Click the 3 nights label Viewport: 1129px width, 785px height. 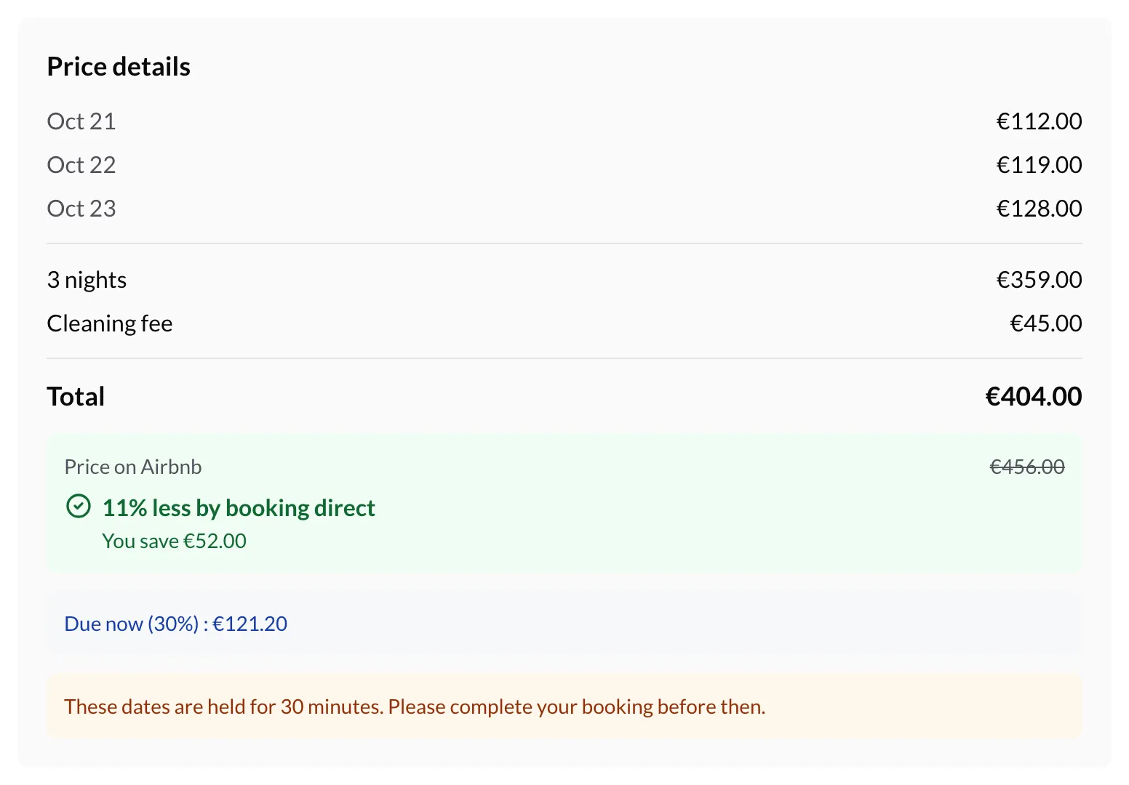pos(87,280)
